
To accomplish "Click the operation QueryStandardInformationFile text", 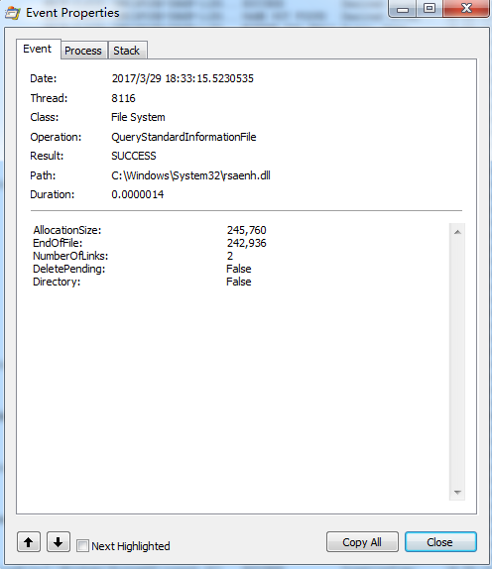I will [x=184, y=137].
